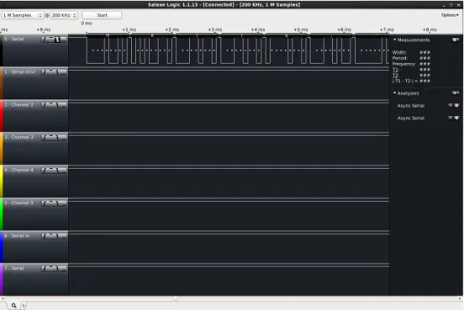
Task: Click the '2 - Channel 2' label
Action: [x=18, y=105]
